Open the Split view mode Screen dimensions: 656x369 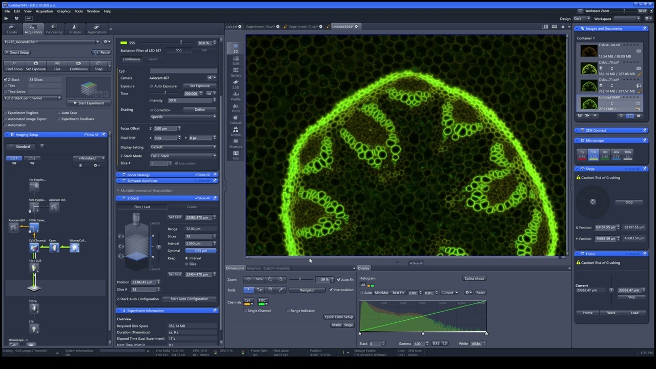[236, 59]
